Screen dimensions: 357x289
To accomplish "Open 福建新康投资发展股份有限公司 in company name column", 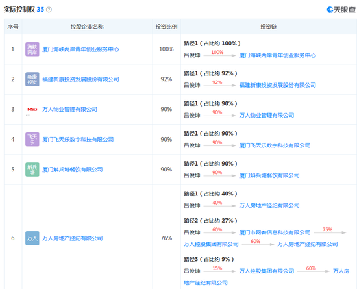I will click(80, 79).
